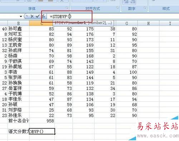The width and height of the screenshot is (179, 141).
Task: Click the active cell showing DEVP()
Action: click(x=42, y=131)
